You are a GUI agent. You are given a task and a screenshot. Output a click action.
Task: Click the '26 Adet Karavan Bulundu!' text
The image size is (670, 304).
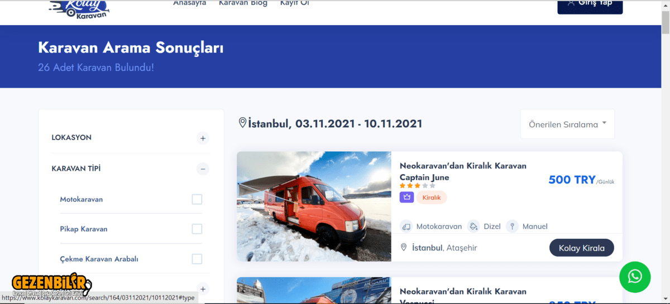tap(96, 67)
